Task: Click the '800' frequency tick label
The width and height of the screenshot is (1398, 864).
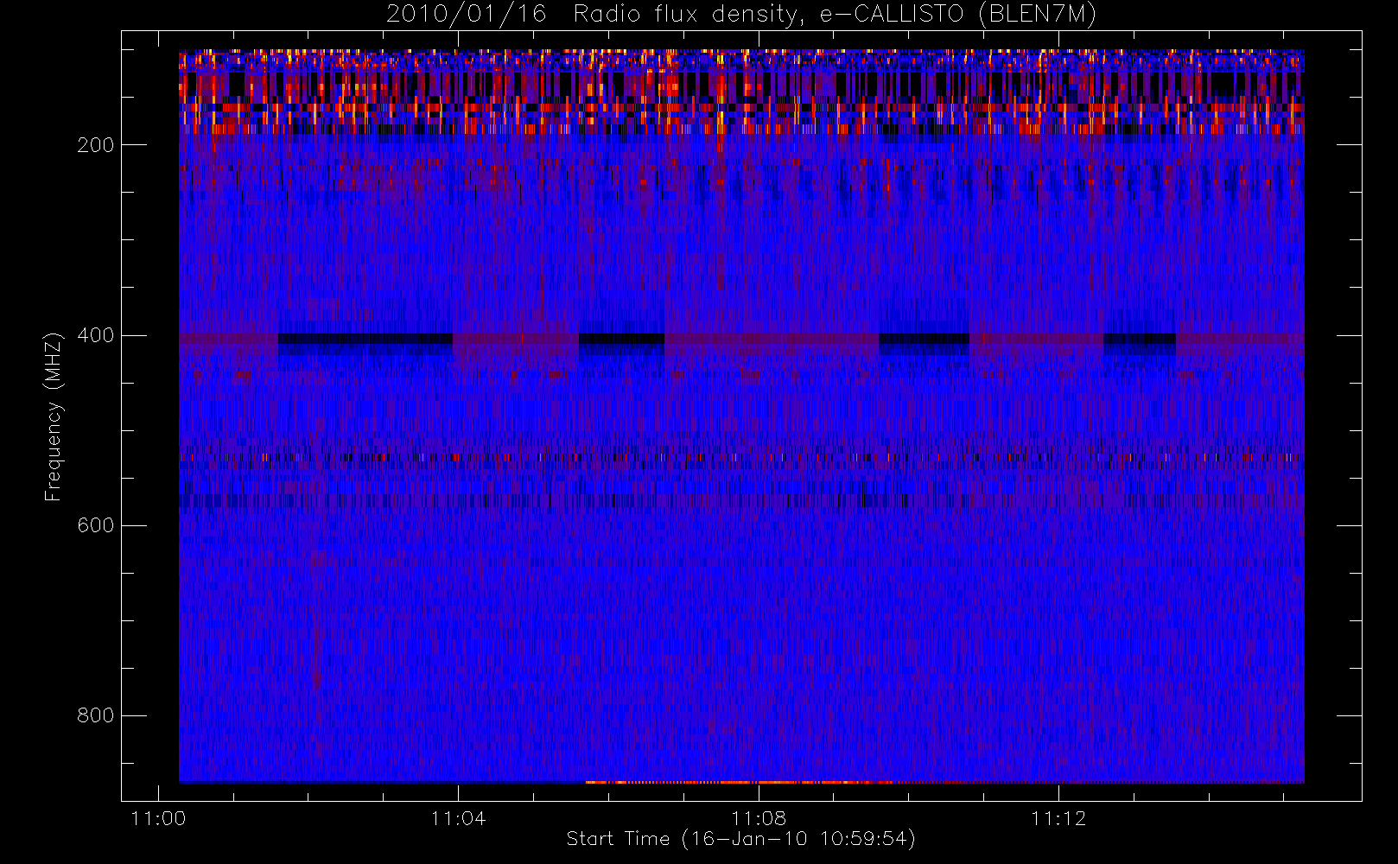Action: coord(95,715)
